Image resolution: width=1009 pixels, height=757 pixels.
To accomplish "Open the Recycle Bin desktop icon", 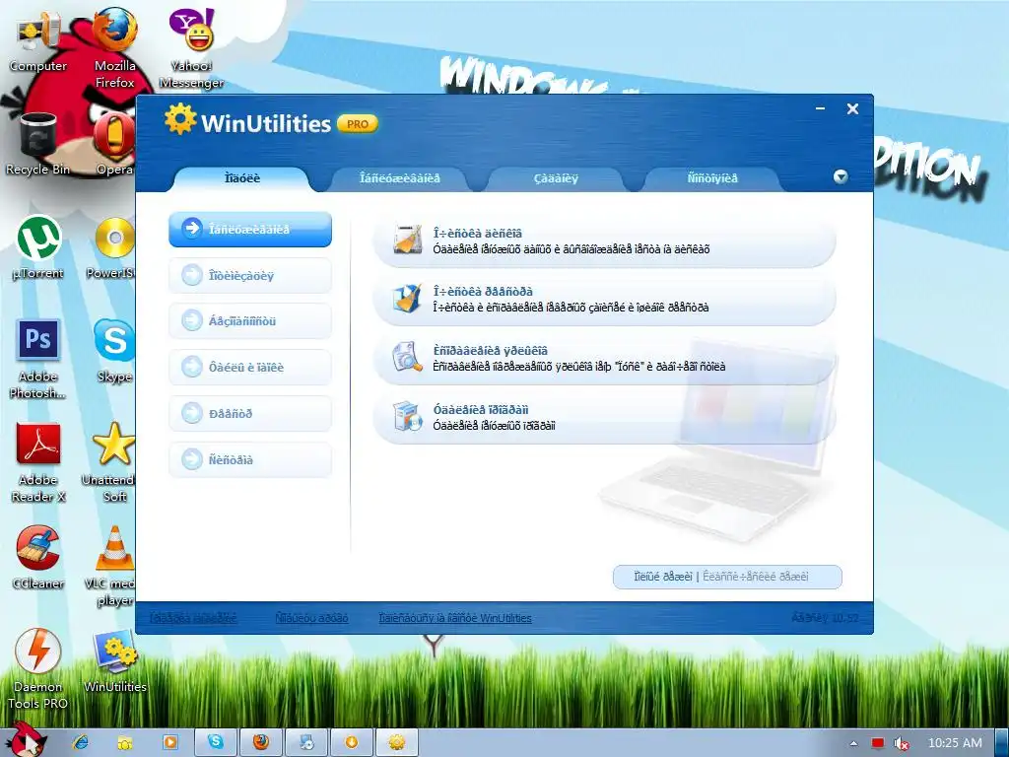I will (38, 144).
